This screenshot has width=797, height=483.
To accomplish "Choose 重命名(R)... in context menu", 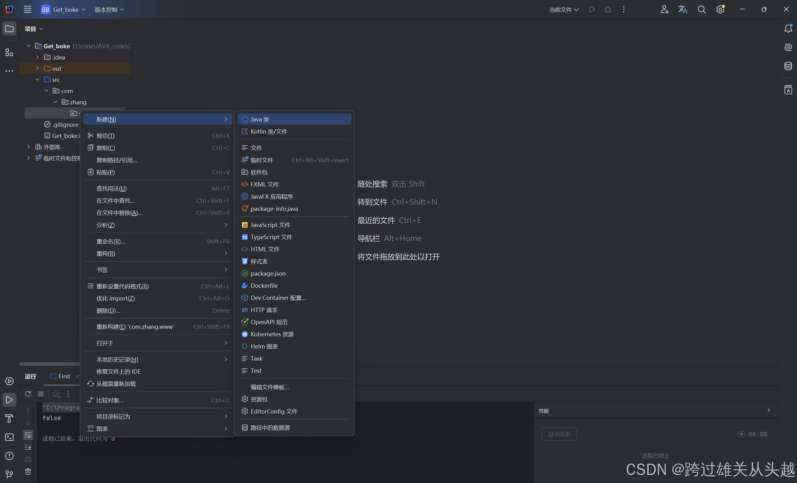I will [x=111, y=241].
